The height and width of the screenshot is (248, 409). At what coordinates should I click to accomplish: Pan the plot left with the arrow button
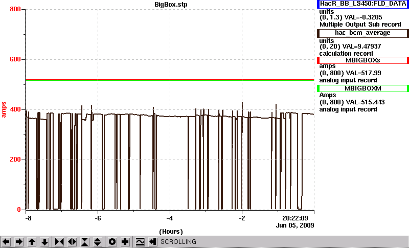(6, 242)
